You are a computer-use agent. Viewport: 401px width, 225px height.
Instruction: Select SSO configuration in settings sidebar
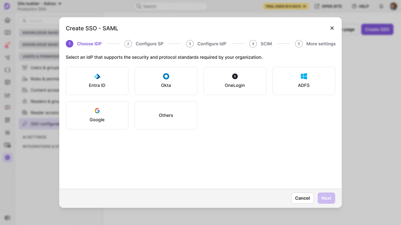[x=39, y=124]
